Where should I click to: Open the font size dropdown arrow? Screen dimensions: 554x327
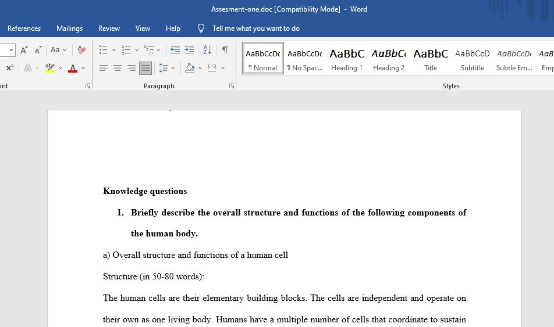11,50
